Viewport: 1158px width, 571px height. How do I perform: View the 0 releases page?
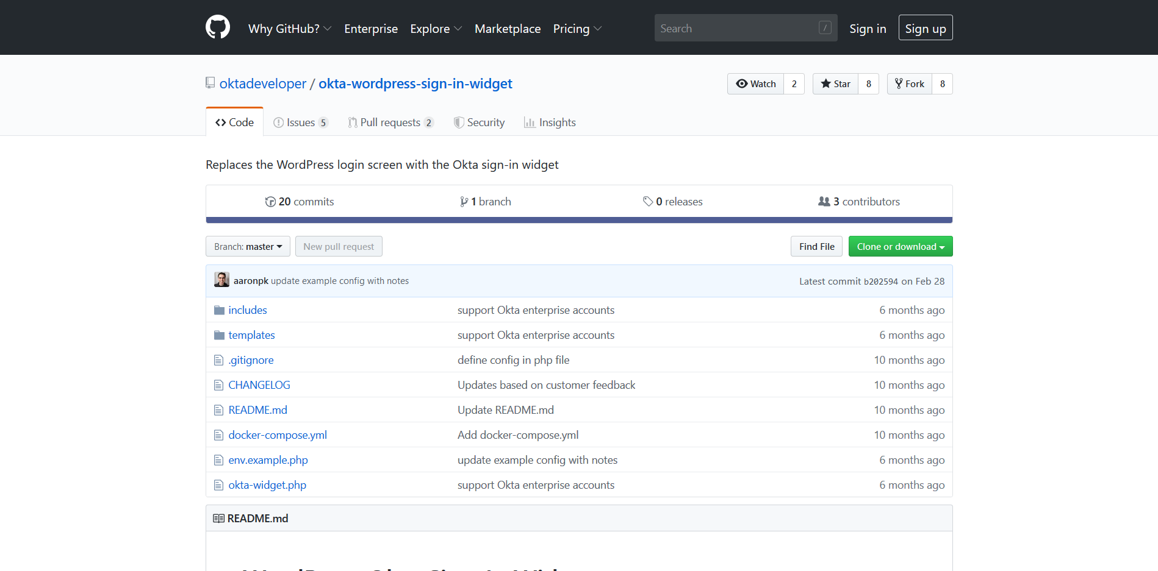click(x=673, y=202)
